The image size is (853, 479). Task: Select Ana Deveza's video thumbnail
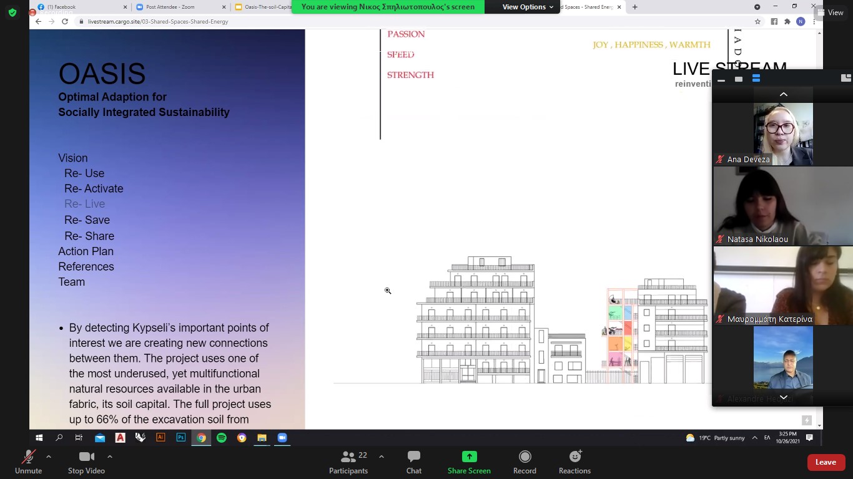(783, 134)
